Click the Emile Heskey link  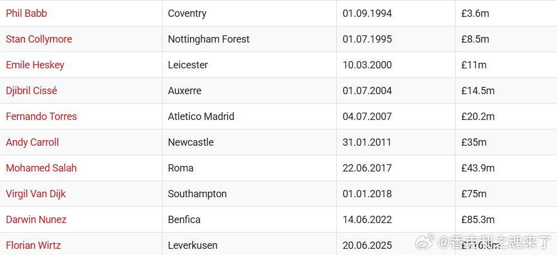[35, 65]
